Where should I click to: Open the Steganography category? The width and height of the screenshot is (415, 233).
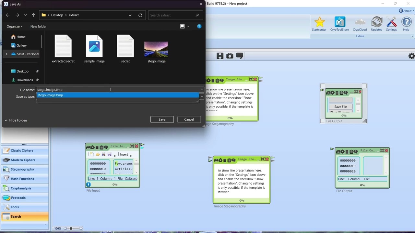point(25,169)
